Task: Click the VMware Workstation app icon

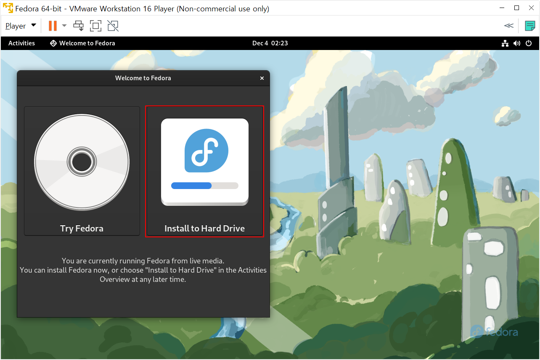Action: tap(8, 8)
